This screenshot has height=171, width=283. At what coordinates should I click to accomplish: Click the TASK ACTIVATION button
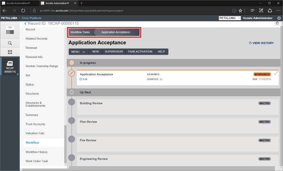click(140, 52)
